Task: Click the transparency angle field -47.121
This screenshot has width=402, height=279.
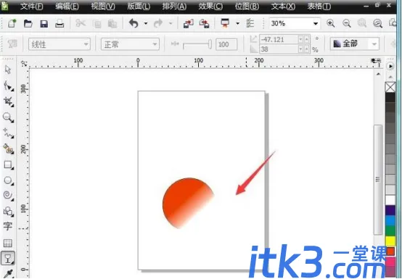Action: coord(279,39)
